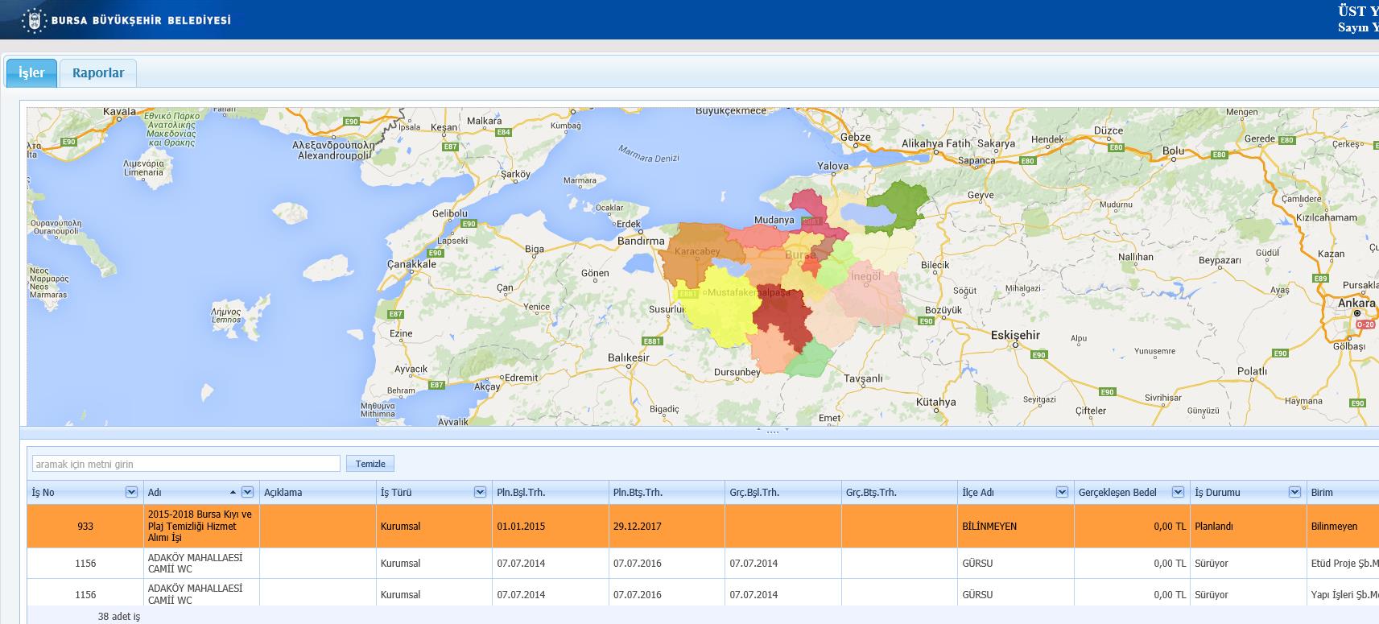Select the ADAKÖY row with Yapı İşleri unit
This screenshot has width=1379, height=624.
click(703, 593)
